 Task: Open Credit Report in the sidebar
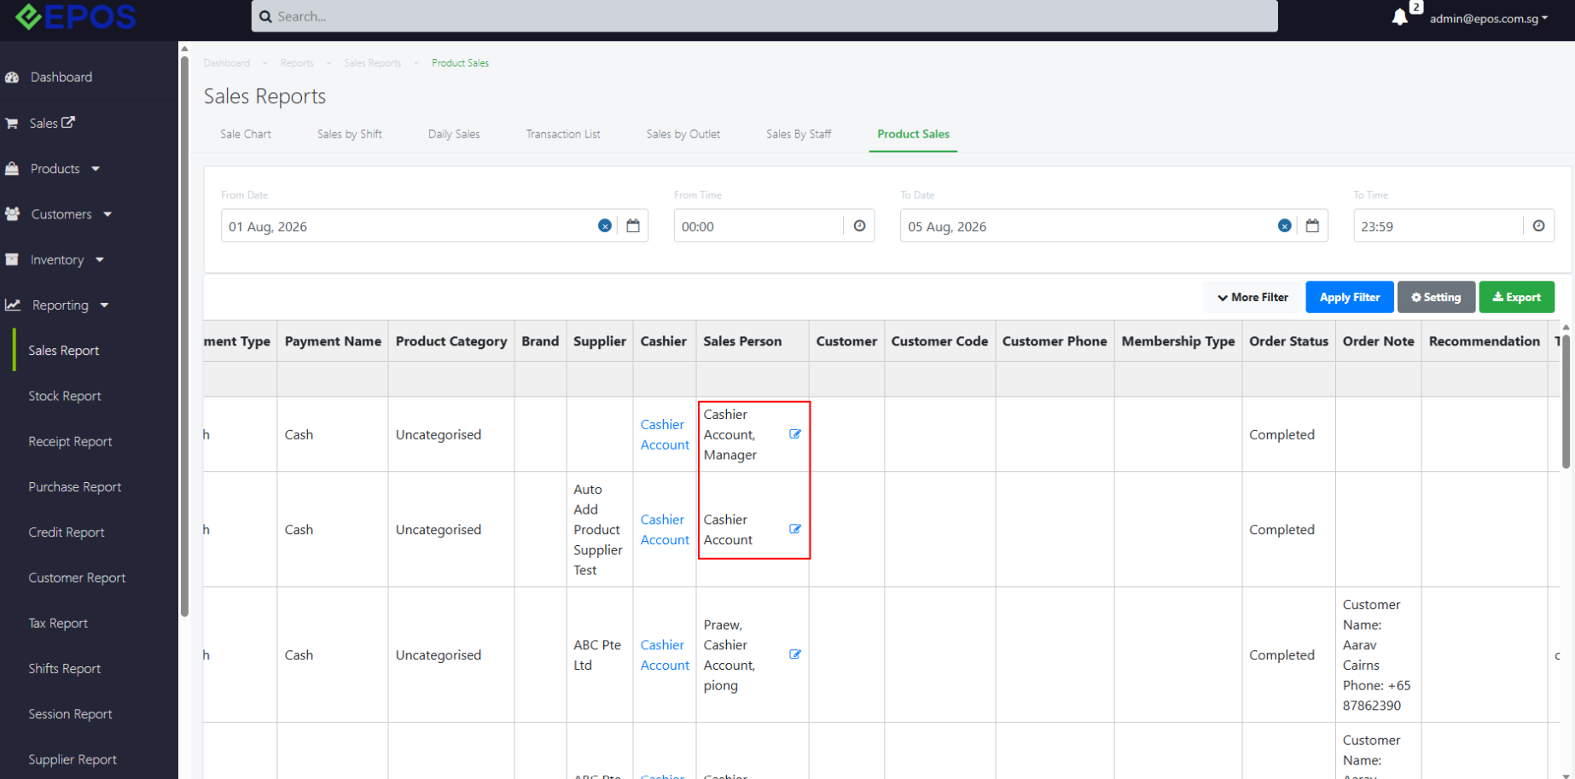click(x=67, y=532)
